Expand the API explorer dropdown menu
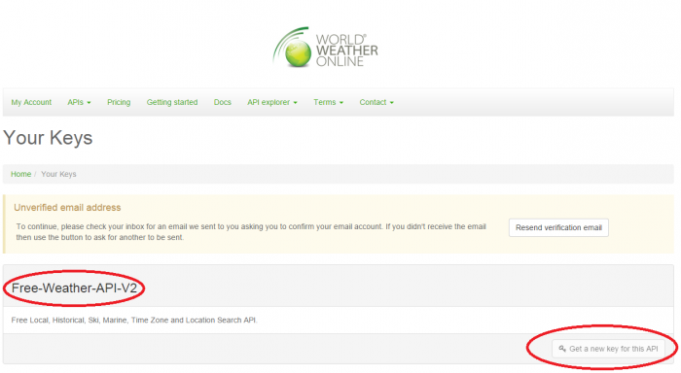 point(272,102)
